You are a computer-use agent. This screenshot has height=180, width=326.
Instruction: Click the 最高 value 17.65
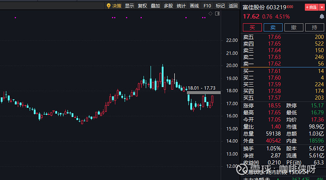coord(274,113)
